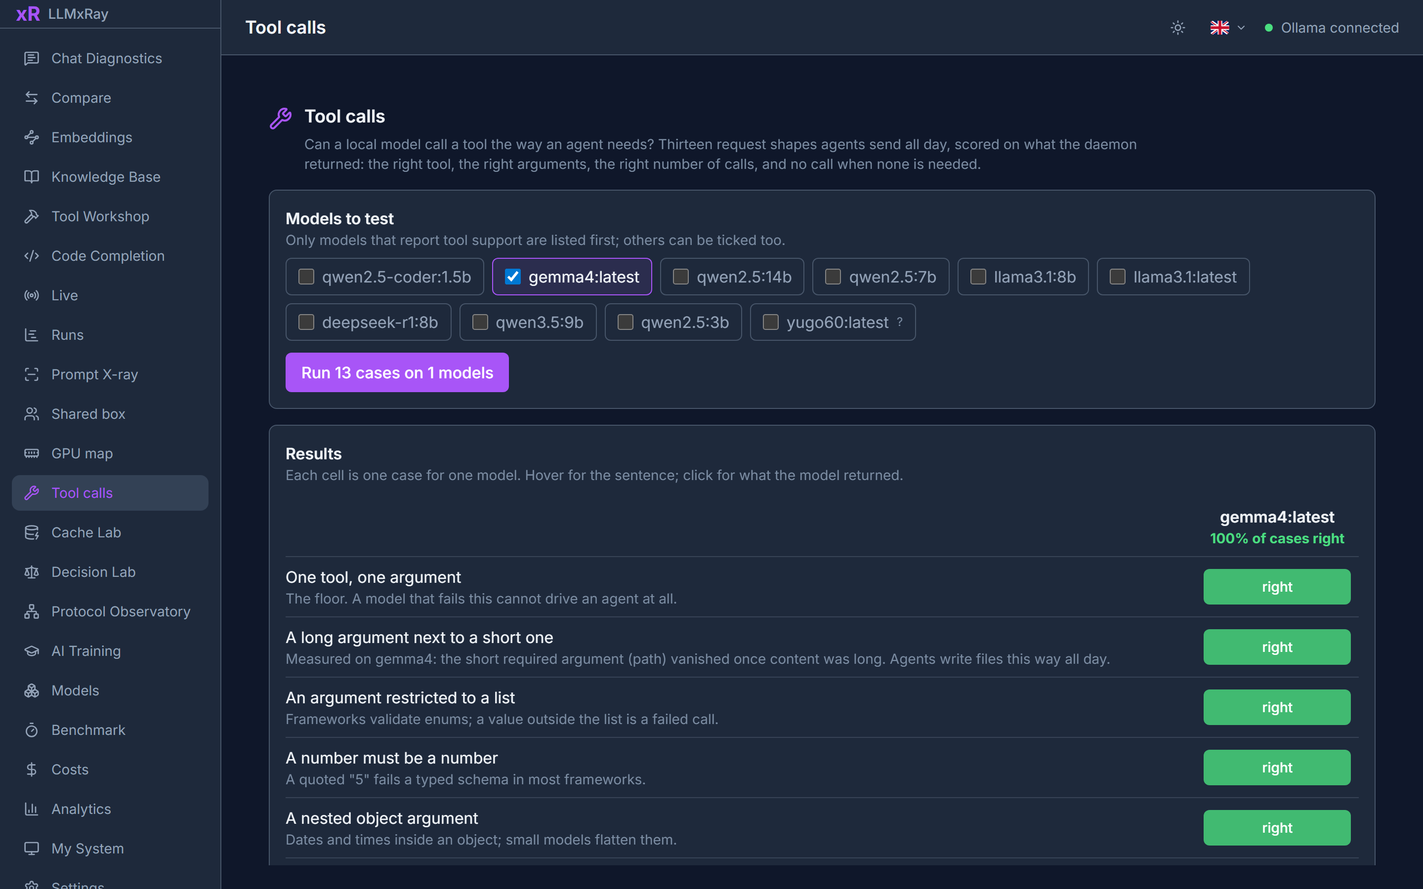Tick the qwen2.5-coder:1.5b checkbox
This screenshot has height=889, width=1423.
(x=306, y=277)
